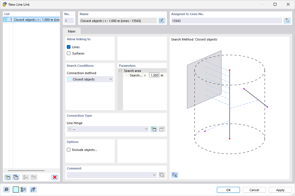Enable linking to Surfaces
This screenshot has width=295, height=196.
[68, 53]
